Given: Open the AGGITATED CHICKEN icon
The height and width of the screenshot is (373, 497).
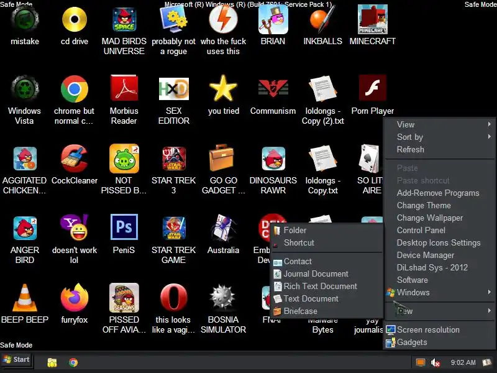Looking at the screenshot, I should (x=25, y=159).
